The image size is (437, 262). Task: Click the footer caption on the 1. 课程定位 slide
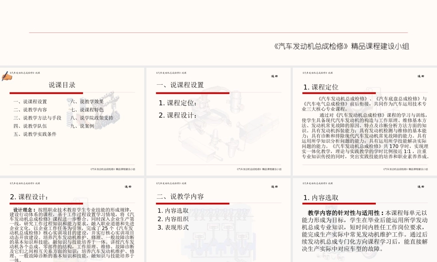tap(405, 169)
